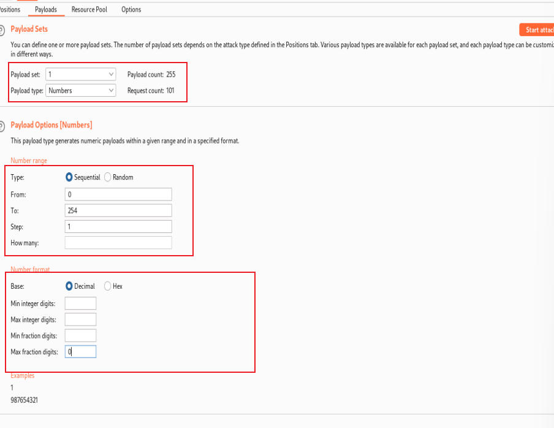
Task: Click the Payload count 255 text
Action: (x=151, y=74)
